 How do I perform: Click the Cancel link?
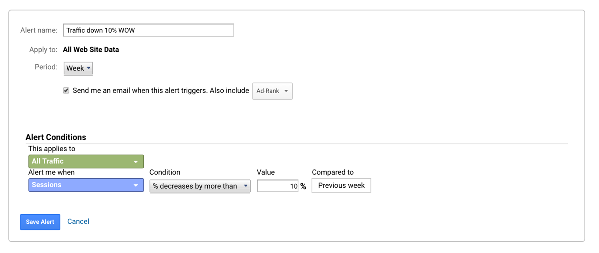coord(78,221)
